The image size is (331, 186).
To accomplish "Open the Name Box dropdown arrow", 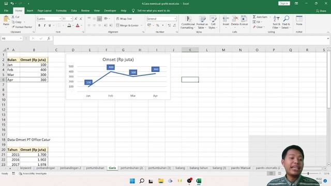I will [21, 39].
